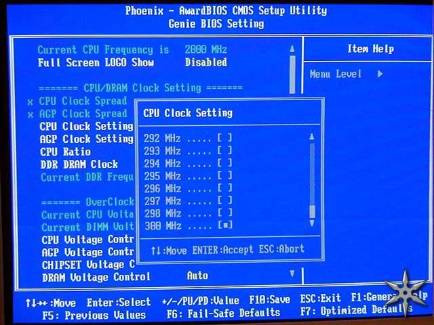Click Enter:Select in footer

click(x=119, y=303)
